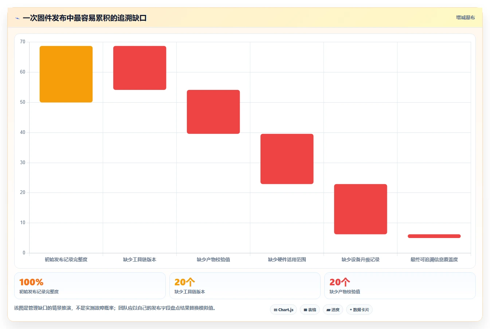Image resolution: width=490 pixels, height=329 pixels.
Task: Click the axis label 初始发布记录完整度
Action: [66, 259]
